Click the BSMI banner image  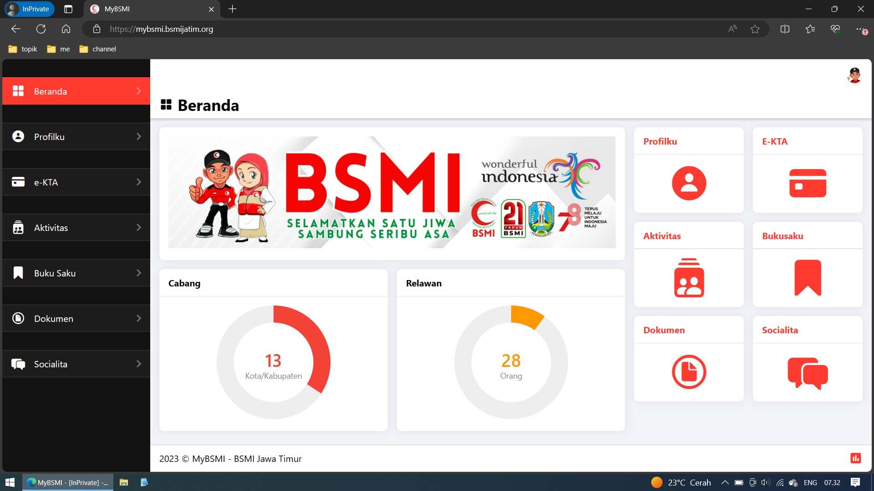[x=391, y=192]
